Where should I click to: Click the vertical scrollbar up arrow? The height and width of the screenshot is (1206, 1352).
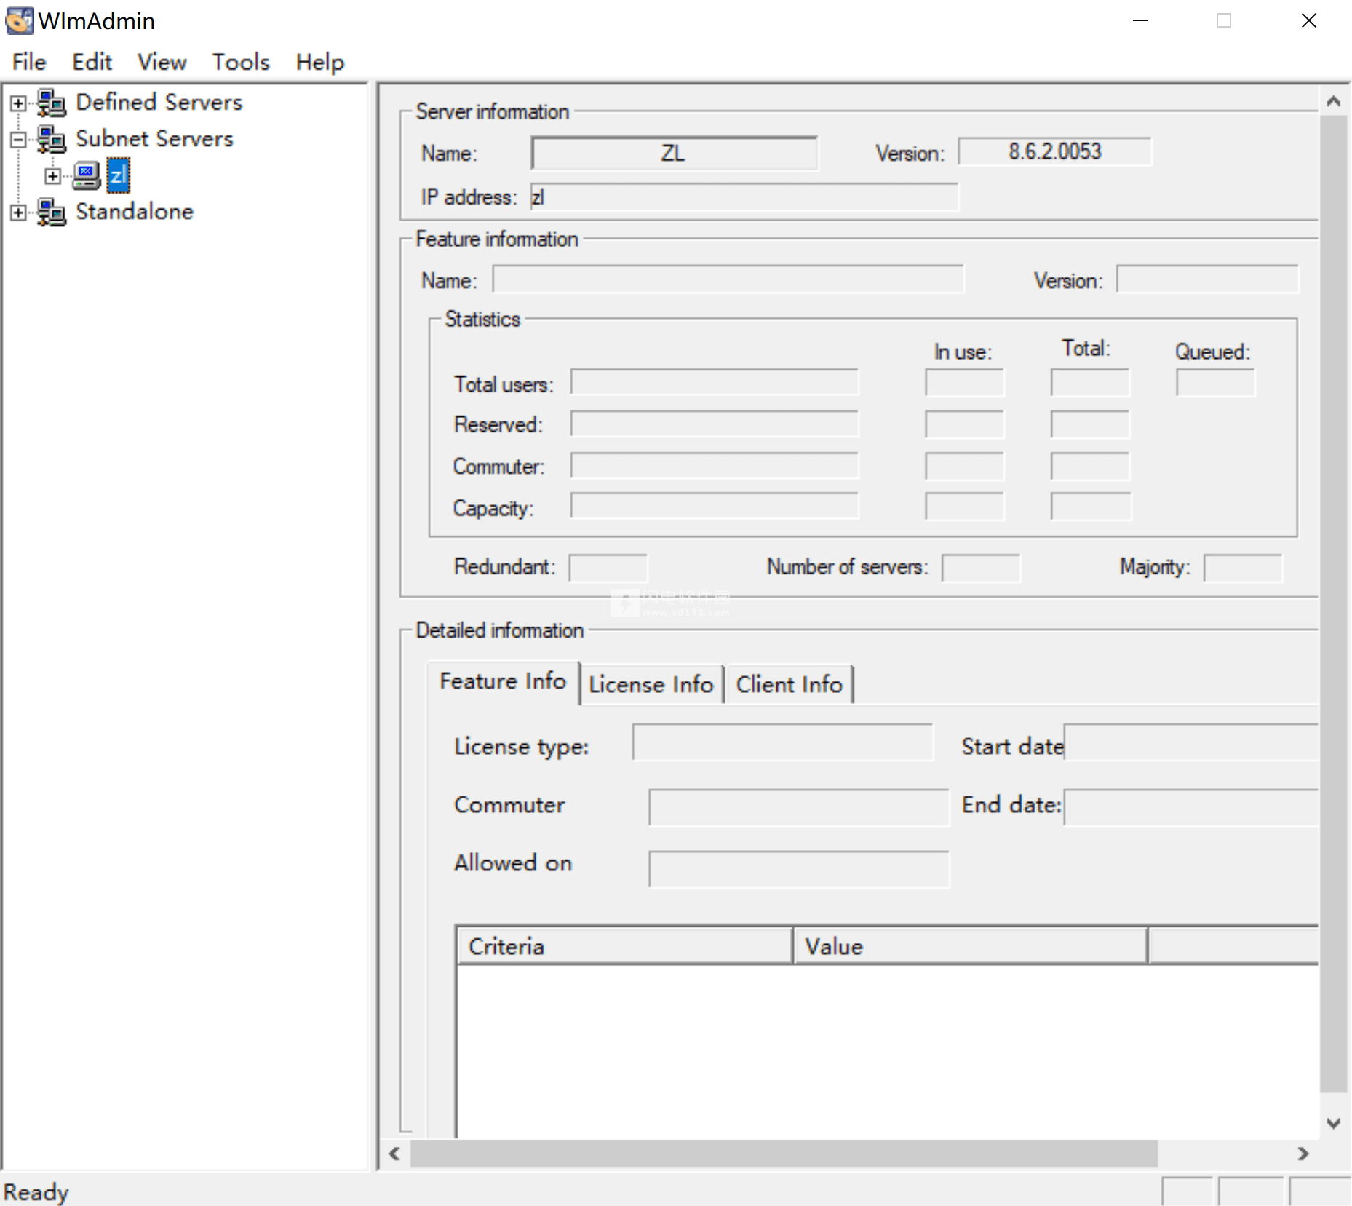click(x=1333, y=101)
